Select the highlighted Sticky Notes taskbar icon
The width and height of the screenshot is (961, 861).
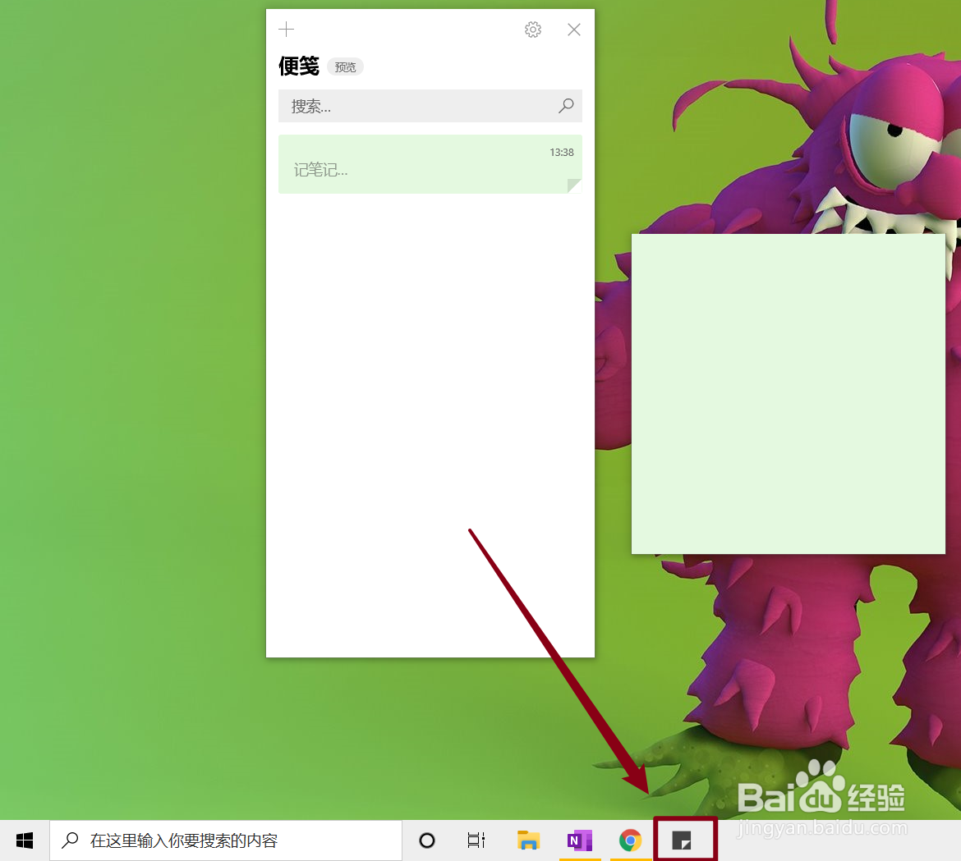[684, 840]
